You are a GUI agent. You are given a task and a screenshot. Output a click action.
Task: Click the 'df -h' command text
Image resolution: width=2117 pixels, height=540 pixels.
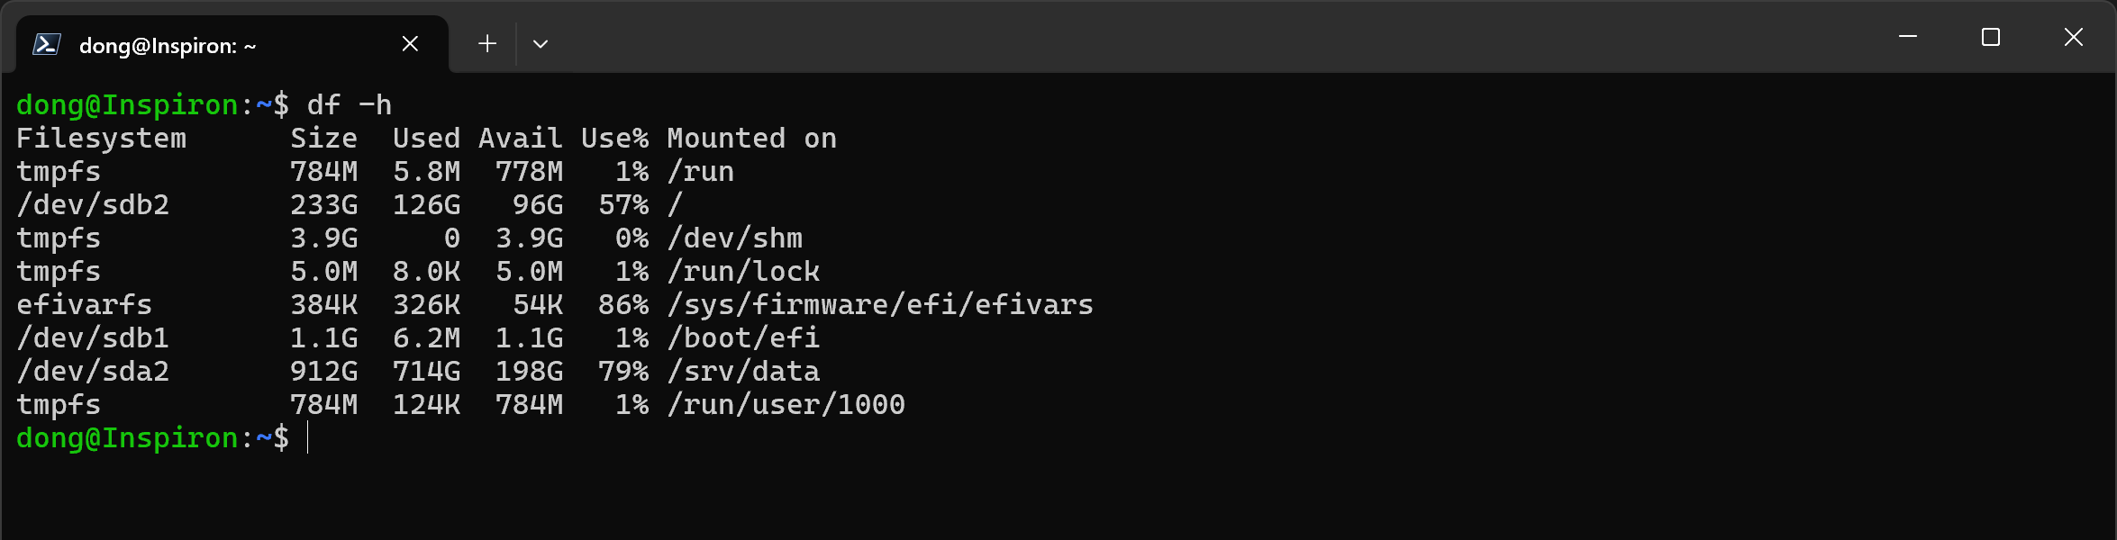coord(350,105)
